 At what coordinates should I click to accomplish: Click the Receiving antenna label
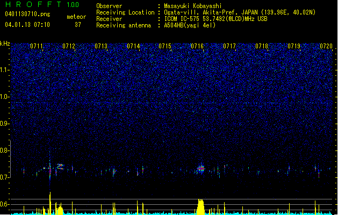pyautogui.click(x=124, y=25)
